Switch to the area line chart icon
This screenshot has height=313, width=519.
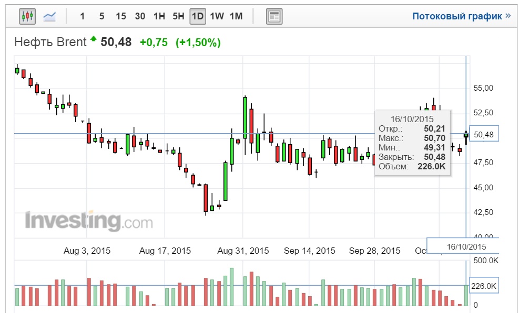pyautogui.click(x=49, y=16)
